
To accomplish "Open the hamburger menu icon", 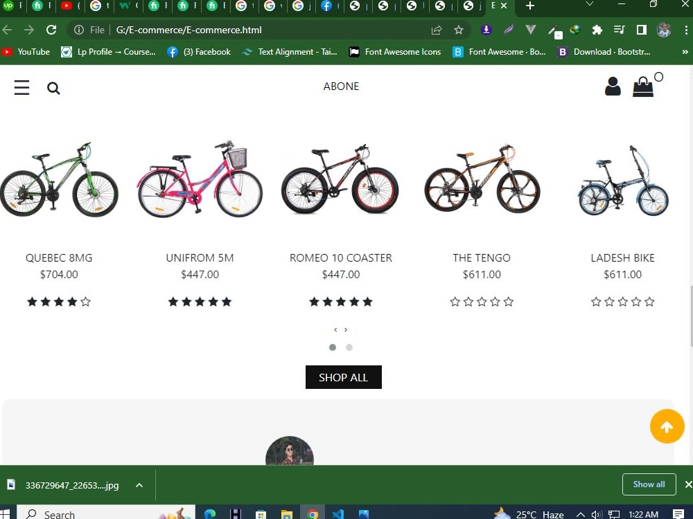I will 21,87.
